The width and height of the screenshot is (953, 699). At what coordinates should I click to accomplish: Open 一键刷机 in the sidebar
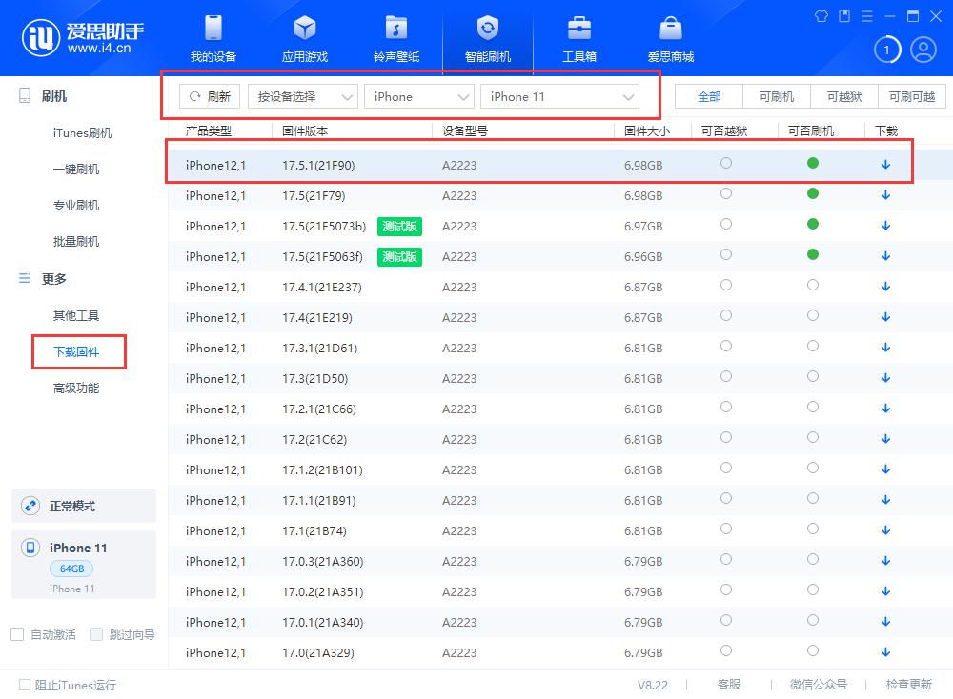click(76, 170)
